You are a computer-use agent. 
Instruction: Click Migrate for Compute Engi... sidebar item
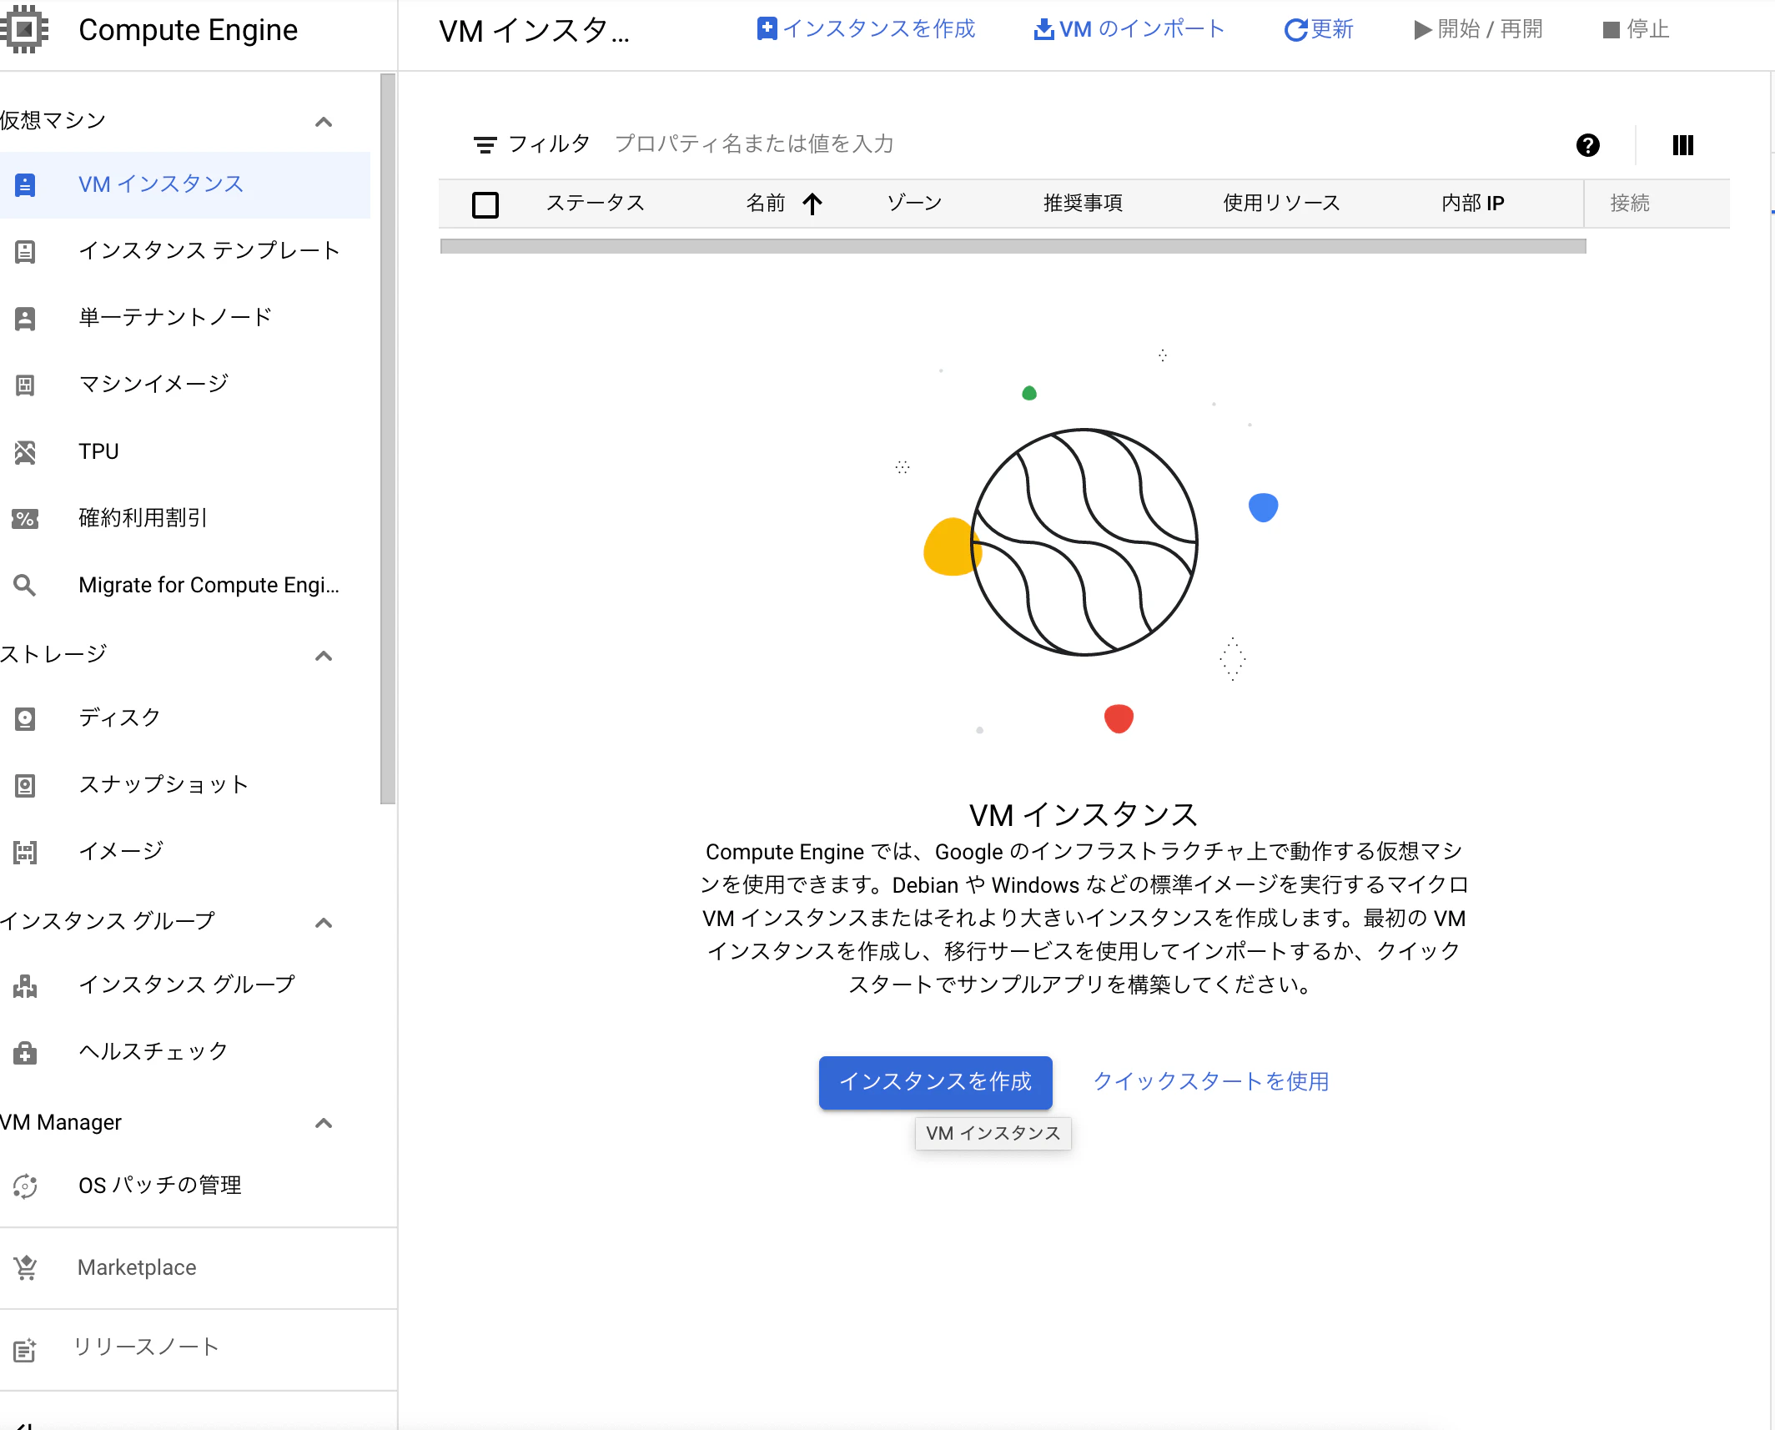(185, 585)
